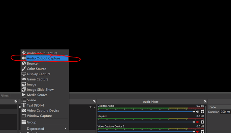Float the Audio Mixer dock via its pop-out icon
231x133 pixels.
click(x=205, y=102)
